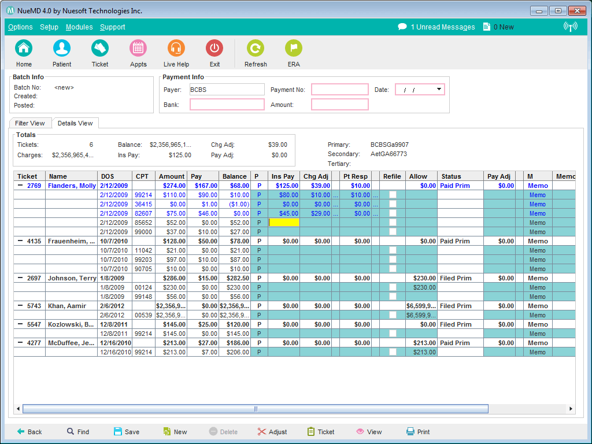Switch to the Filter View tab
The height and width of the screenshot is (444, 592).
tap(30, 123)
